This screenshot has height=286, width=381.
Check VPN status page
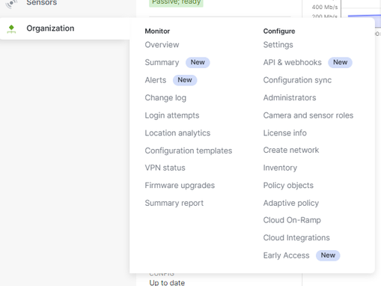165,168
